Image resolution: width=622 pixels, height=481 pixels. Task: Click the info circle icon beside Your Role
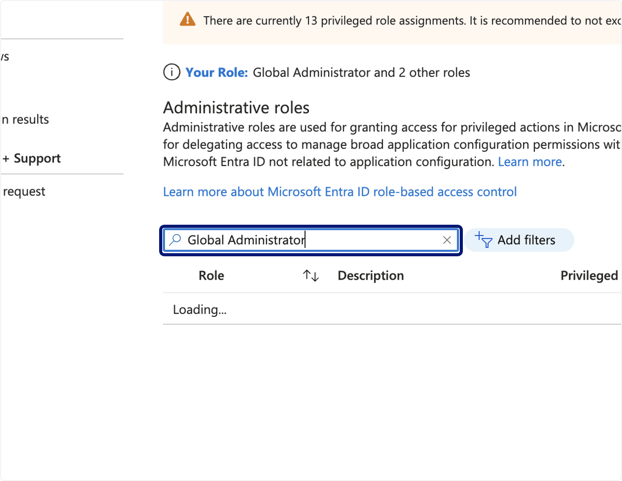pos(172,72)
